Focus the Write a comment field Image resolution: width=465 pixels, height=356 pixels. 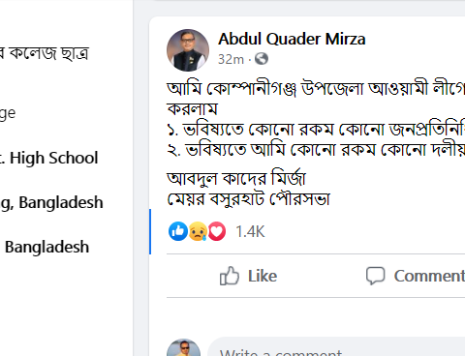tap(336, 347)
